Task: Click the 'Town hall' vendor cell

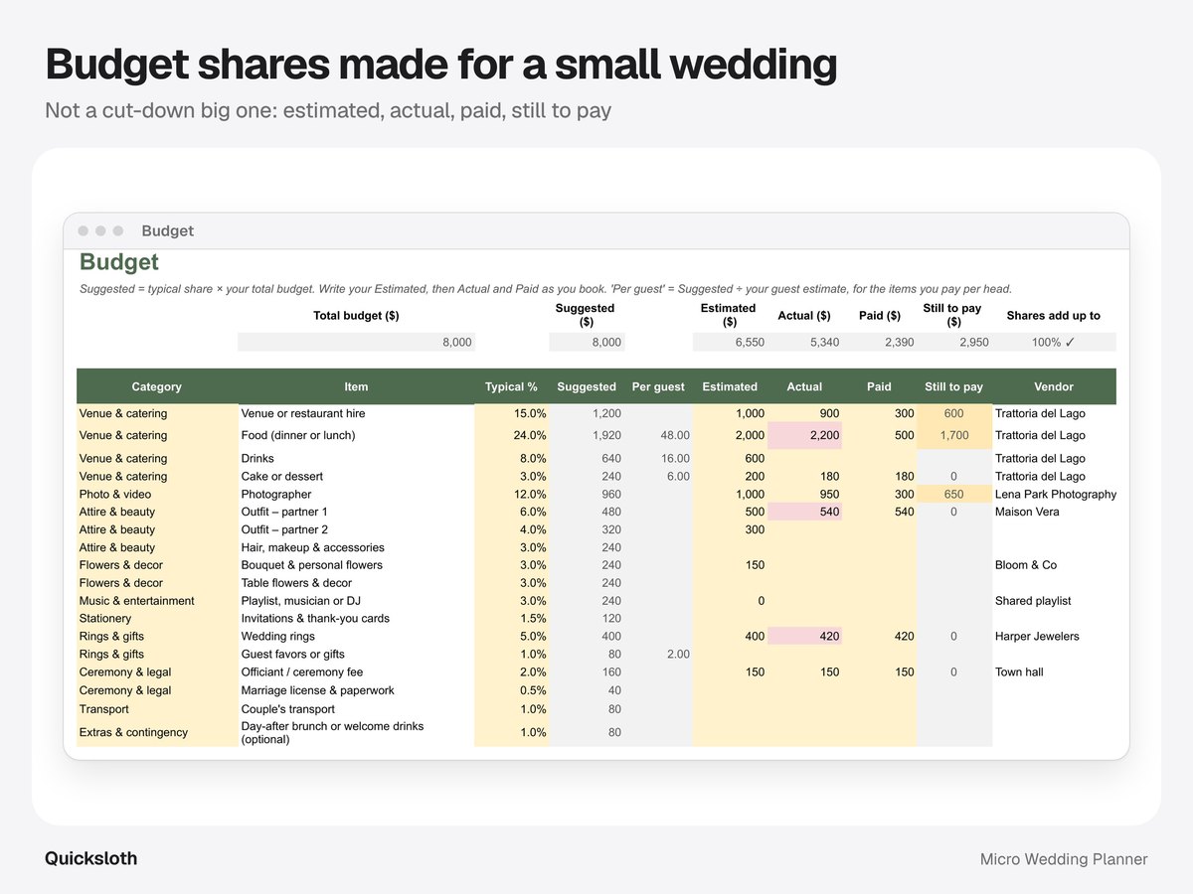Action: point(1054,671)
